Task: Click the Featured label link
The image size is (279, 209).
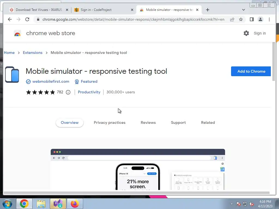Action: (x=89, y=82)
